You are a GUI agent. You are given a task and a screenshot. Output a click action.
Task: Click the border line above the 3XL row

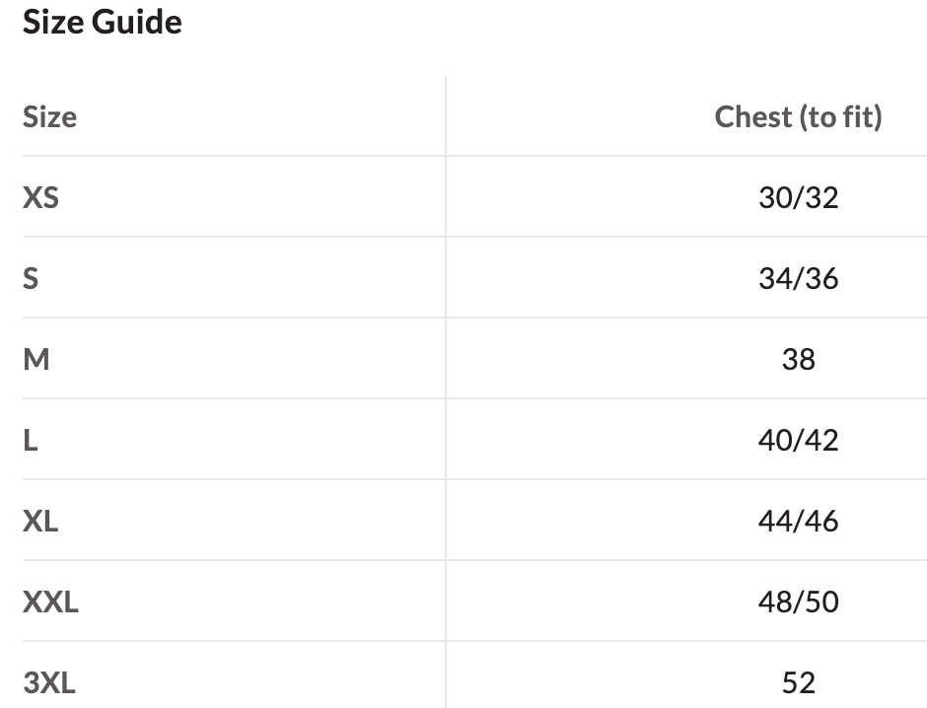point(473,641)
